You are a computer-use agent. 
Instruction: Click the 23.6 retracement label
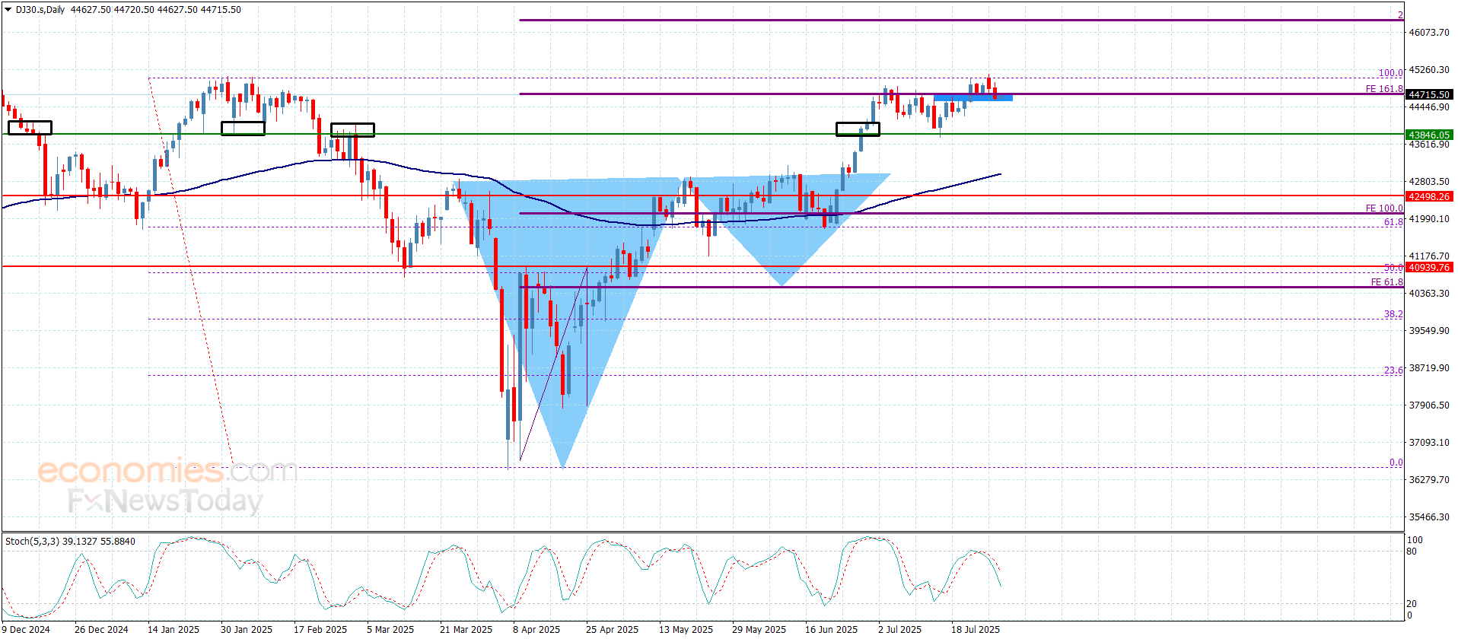tap(1393, 370)
